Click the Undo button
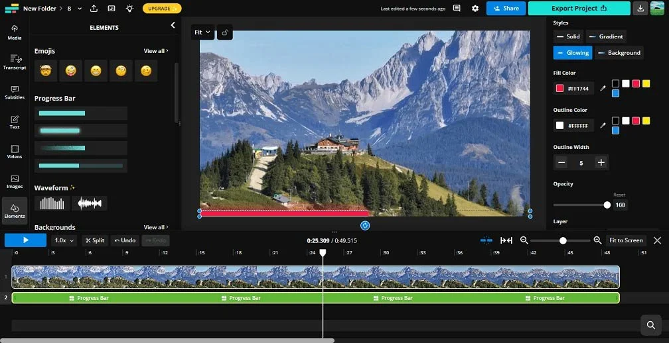This screenshot has width=669, height=343. pos(125,240)
